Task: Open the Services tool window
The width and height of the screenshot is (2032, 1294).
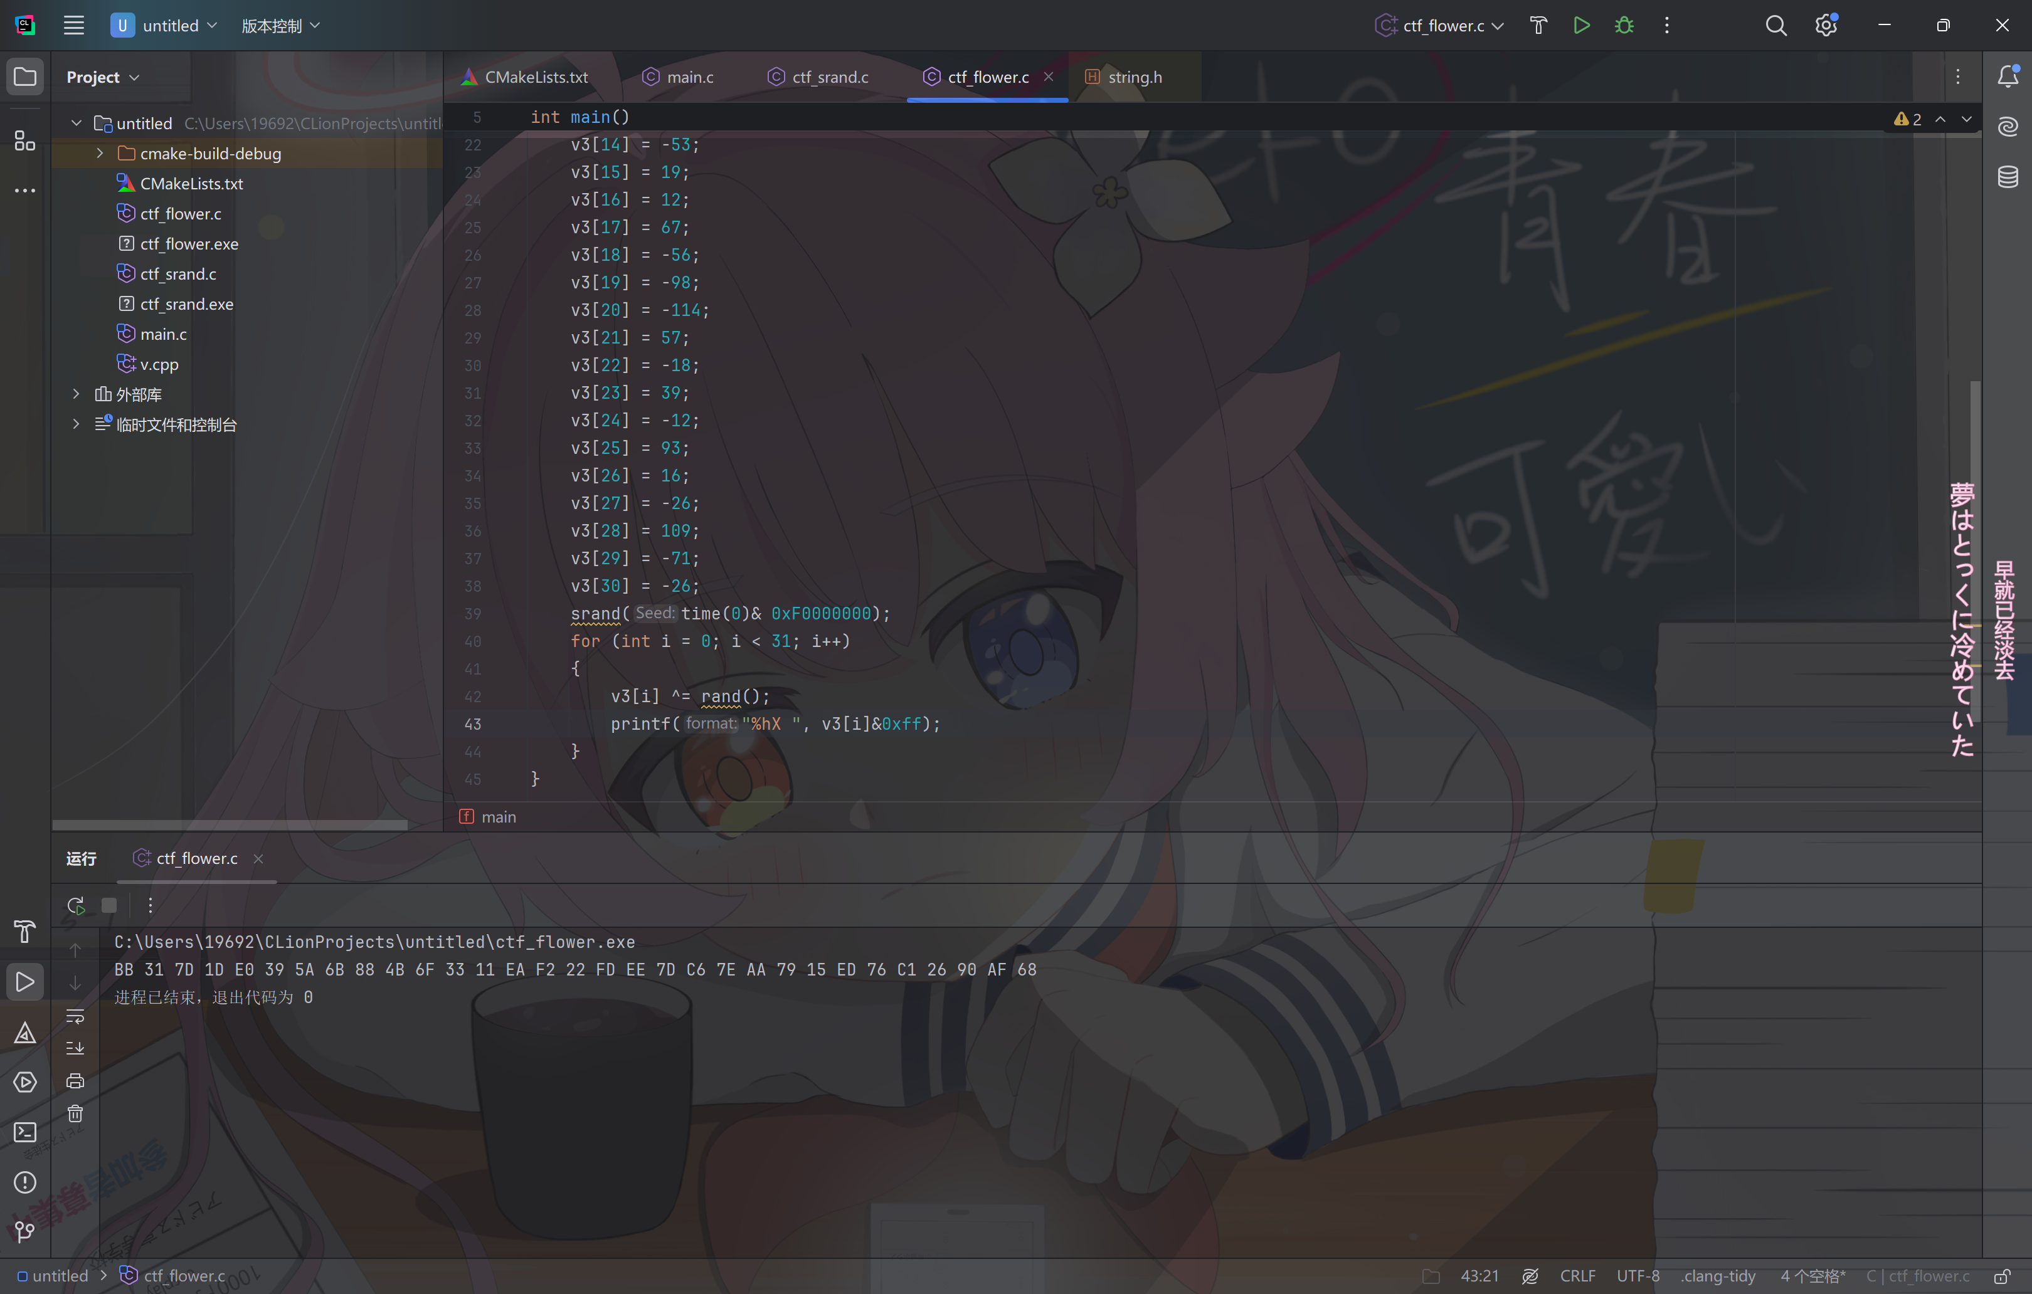Action: (x=25, y=1082)
